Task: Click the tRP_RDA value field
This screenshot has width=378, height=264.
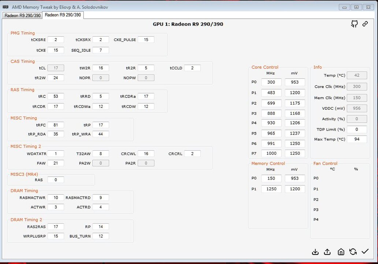Action: coord(56,134)
